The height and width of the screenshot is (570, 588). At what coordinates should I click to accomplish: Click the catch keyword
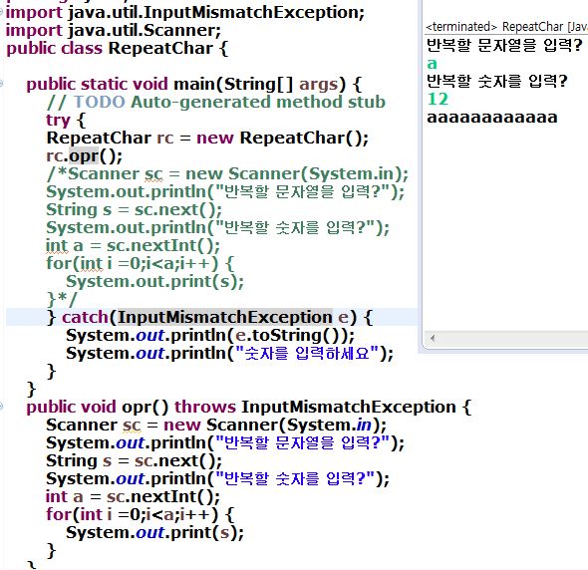pos(85,317)
